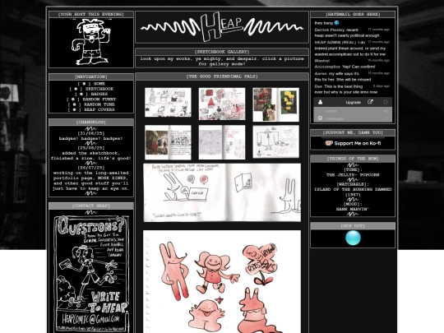Click the host cartoon character image
The width and height of the screenshot is (444, 333).
[91, 43]
